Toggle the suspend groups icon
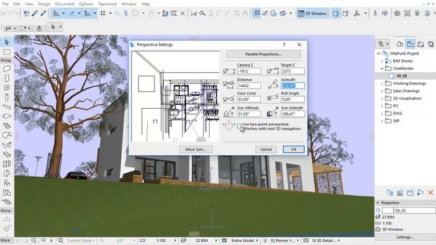 (x=256, y=13)
